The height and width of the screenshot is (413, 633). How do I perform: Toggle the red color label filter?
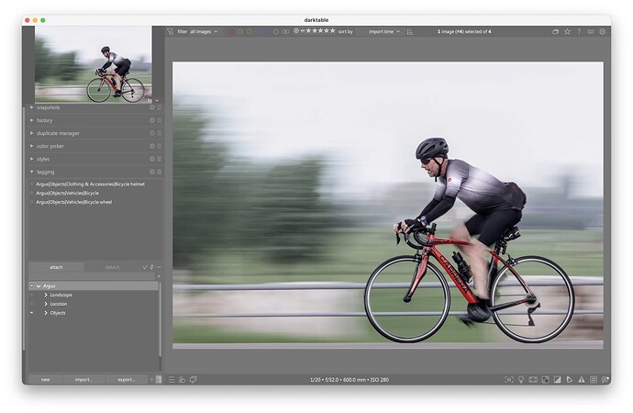click(231, 31)
